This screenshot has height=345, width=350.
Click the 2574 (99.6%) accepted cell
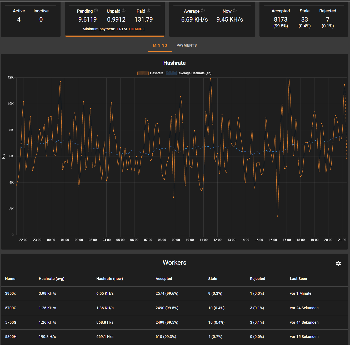[x=167, y=293]
